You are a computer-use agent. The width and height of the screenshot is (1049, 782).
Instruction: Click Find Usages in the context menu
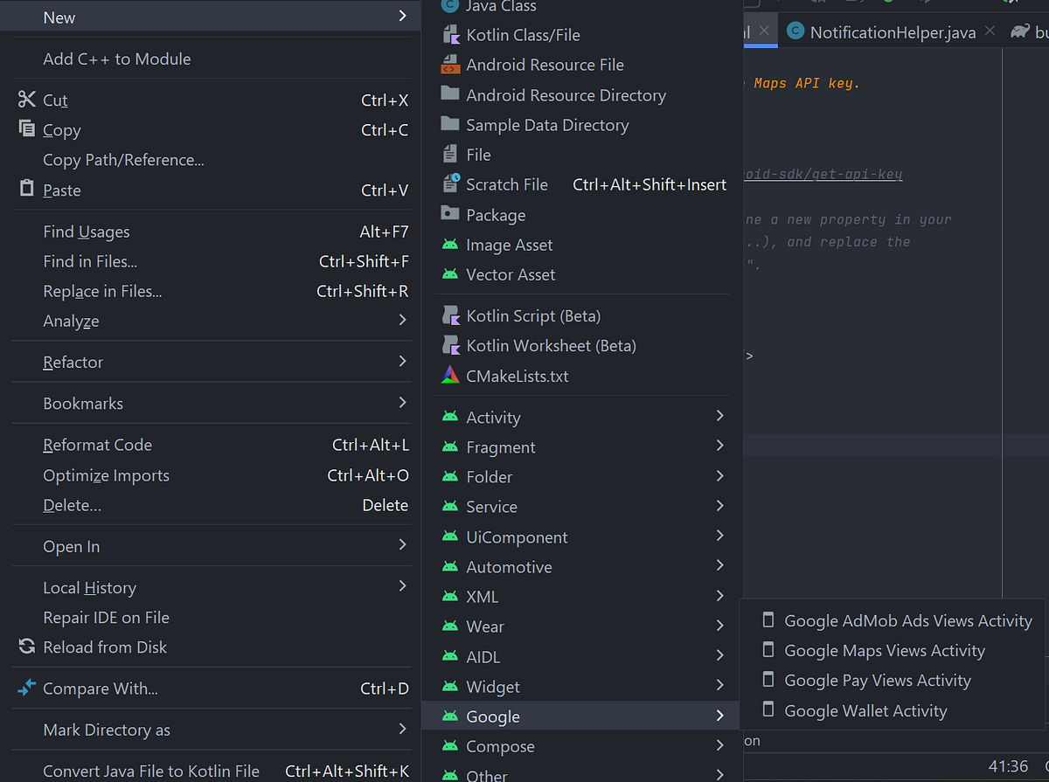[86, 231]
